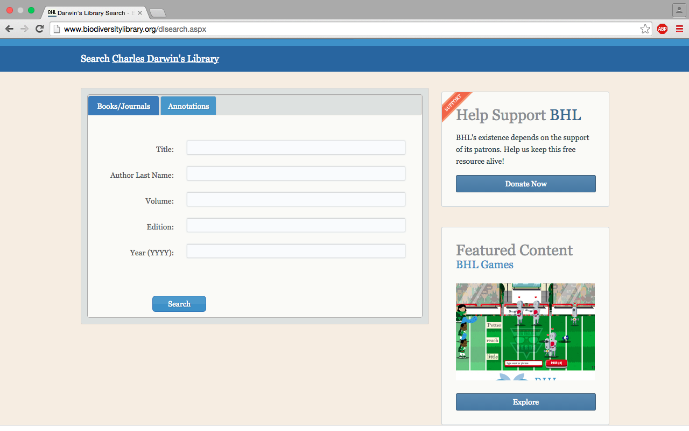Click the user profile icon
Image resolution: width=689 pixels, height=431 pixels.
678,10
